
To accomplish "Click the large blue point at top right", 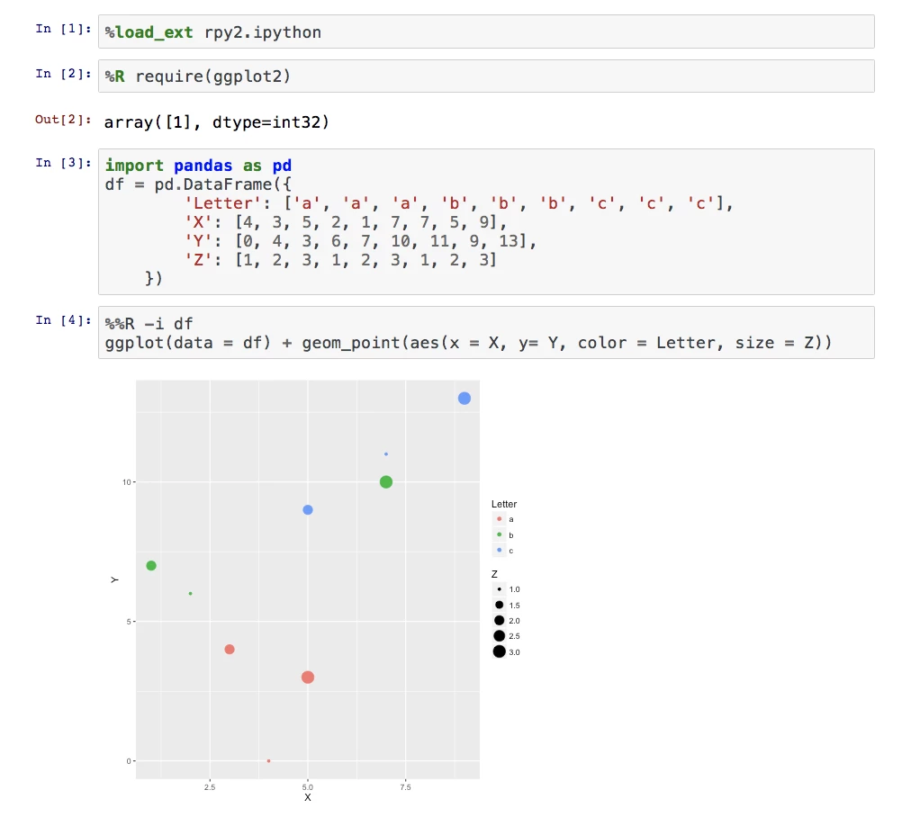I will [x=465, y=399].
